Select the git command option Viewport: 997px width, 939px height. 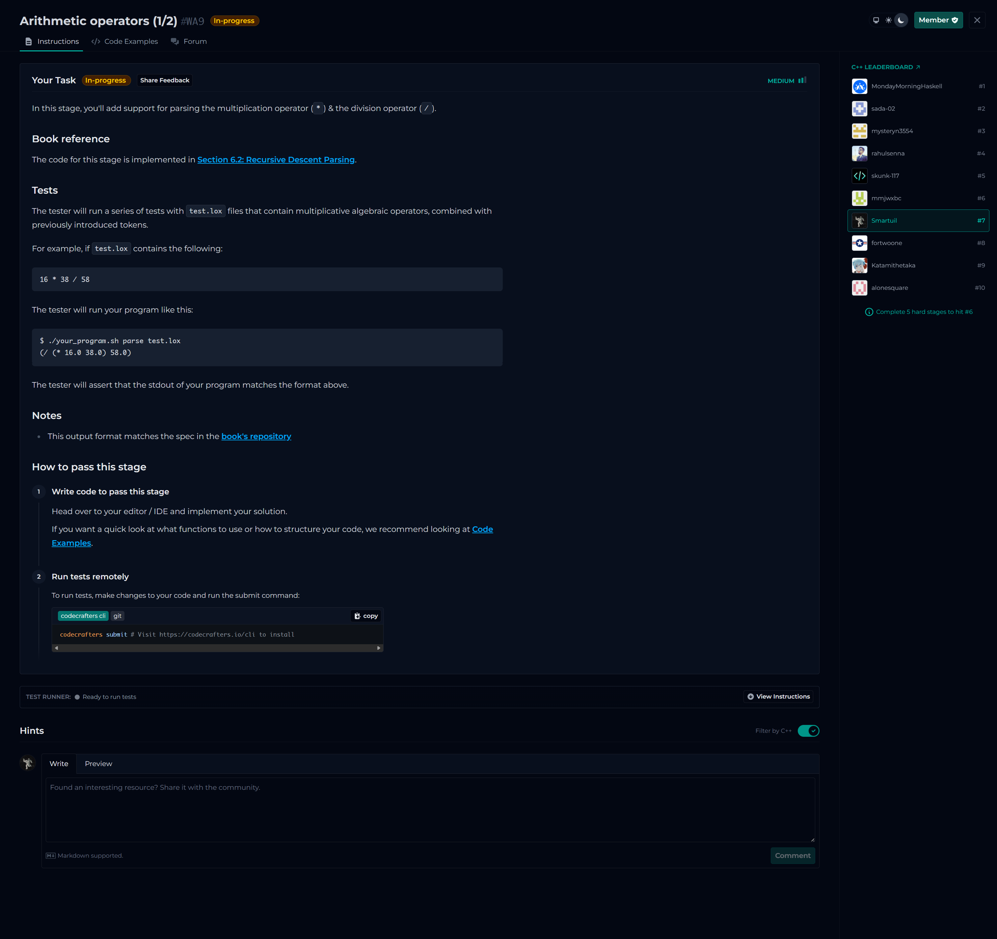117,616
